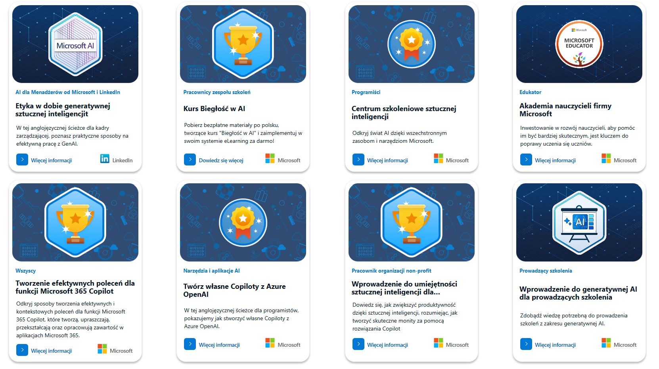Open Więcej informacji on non-profit card
The height and width of the screenshot is (369, 659).
[x=387, y=345]
